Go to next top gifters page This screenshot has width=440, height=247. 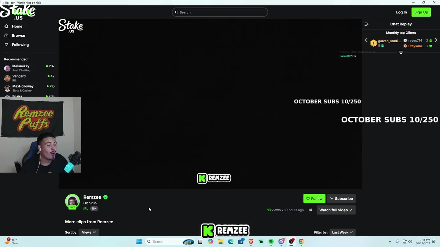(436, 40)
